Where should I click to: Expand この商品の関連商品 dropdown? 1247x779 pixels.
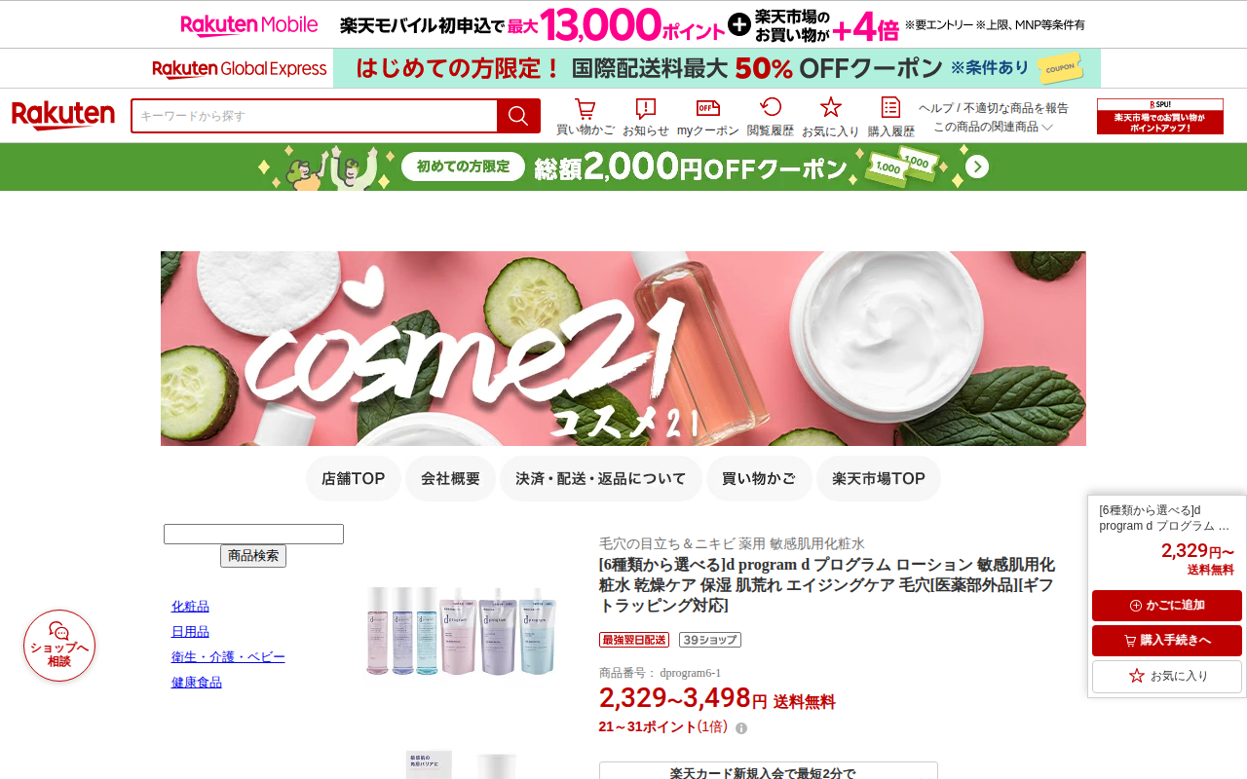coord(993,127)
